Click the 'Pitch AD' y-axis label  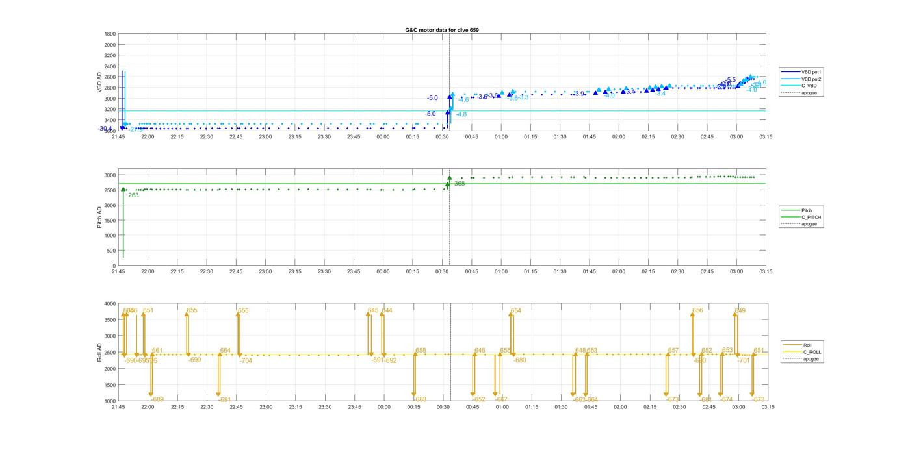[x=100, y=217]
